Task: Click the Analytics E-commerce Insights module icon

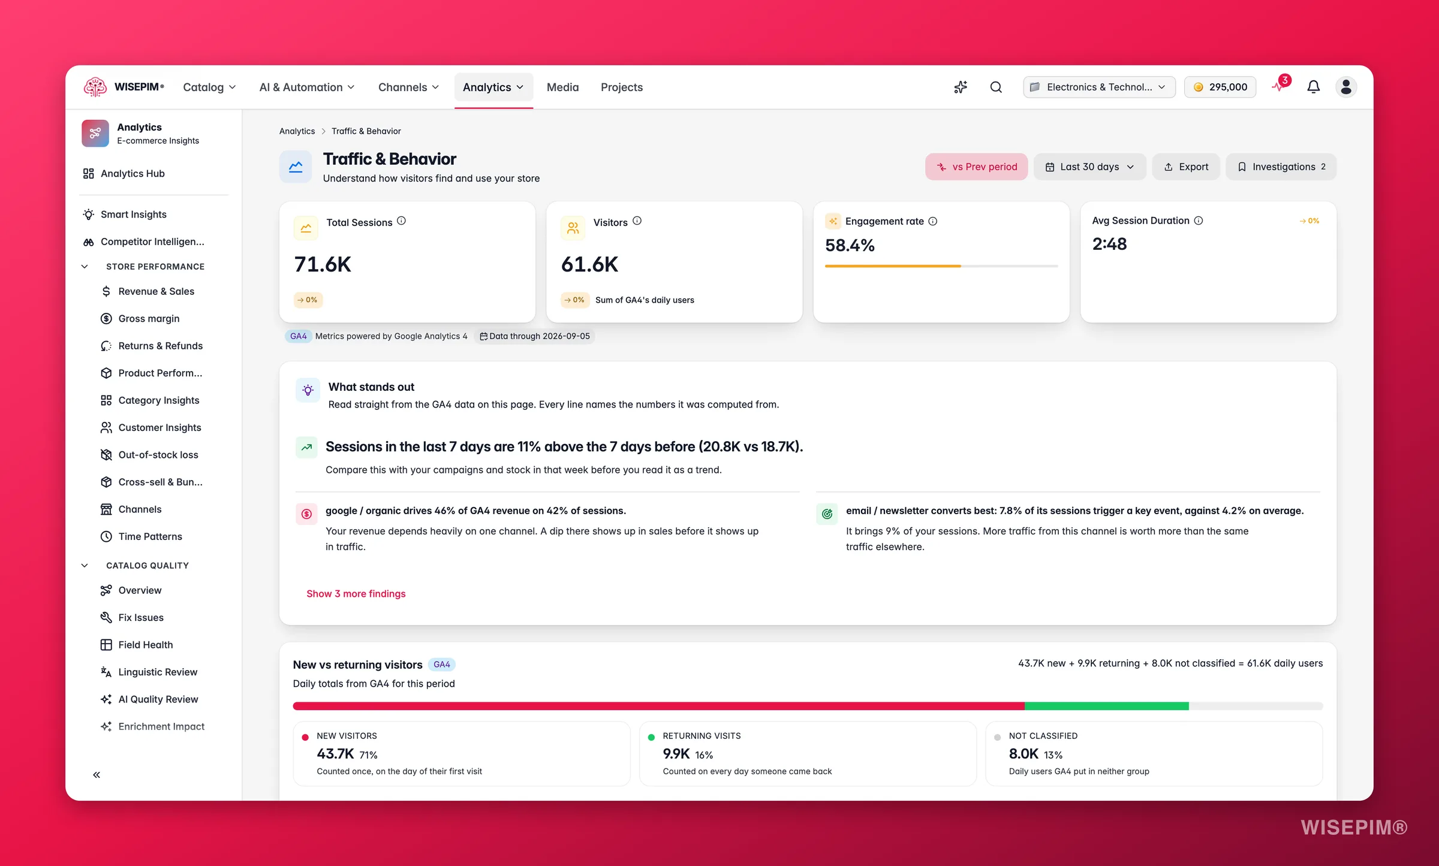Action: point(95,133)
